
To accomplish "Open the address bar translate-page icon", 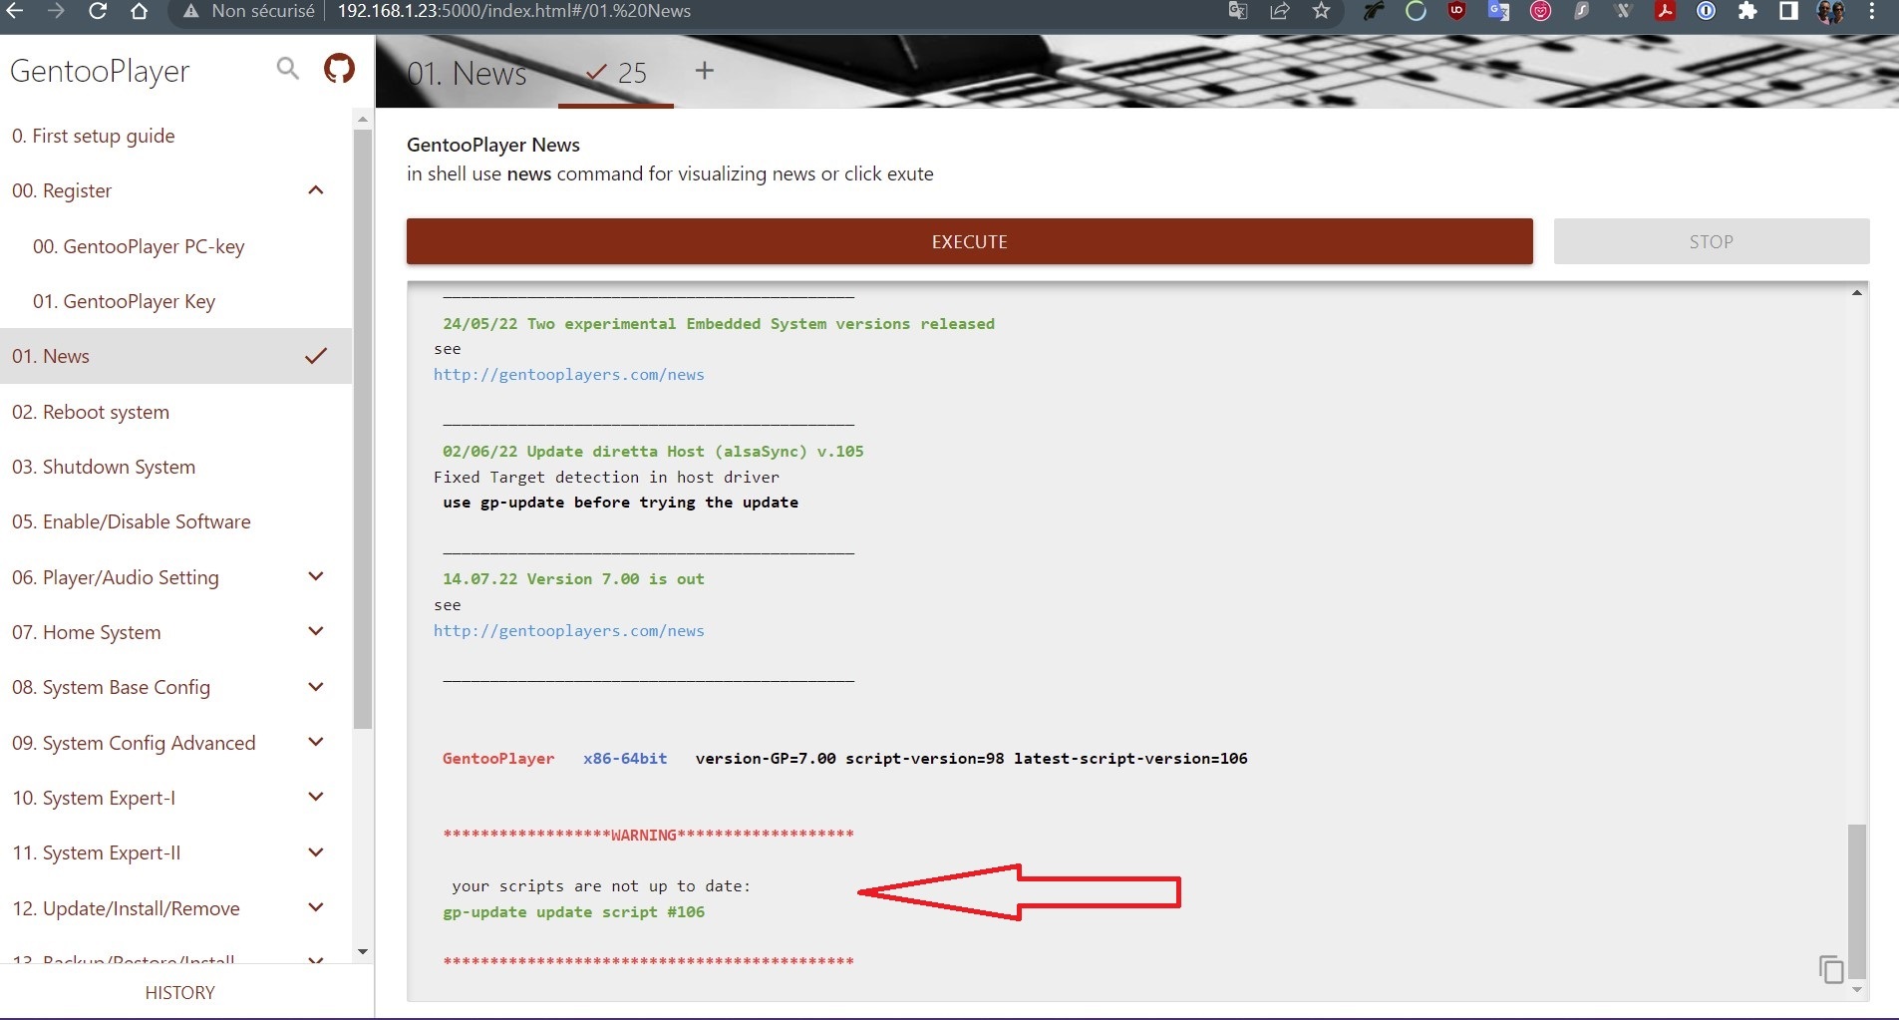I will coord(1238,11).
